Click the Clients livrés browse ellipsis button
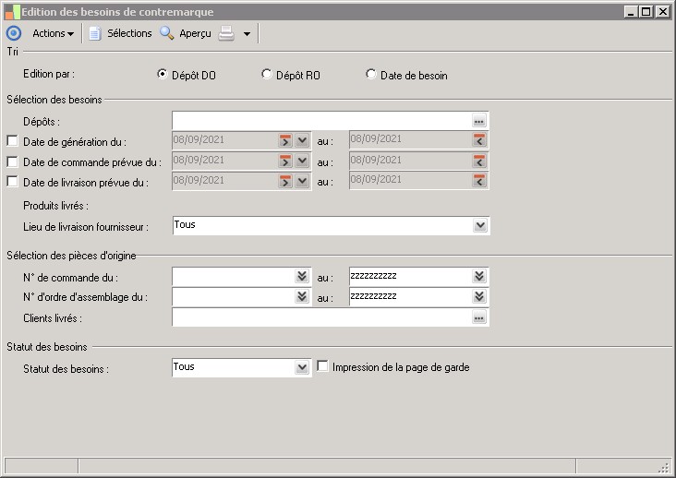The width and height of the screenshot is (676, 478). (x=478, y=317)
